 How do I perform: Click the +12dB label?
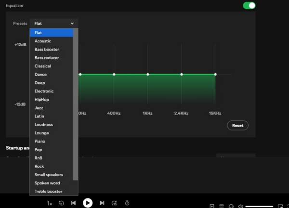click(20, 45)
